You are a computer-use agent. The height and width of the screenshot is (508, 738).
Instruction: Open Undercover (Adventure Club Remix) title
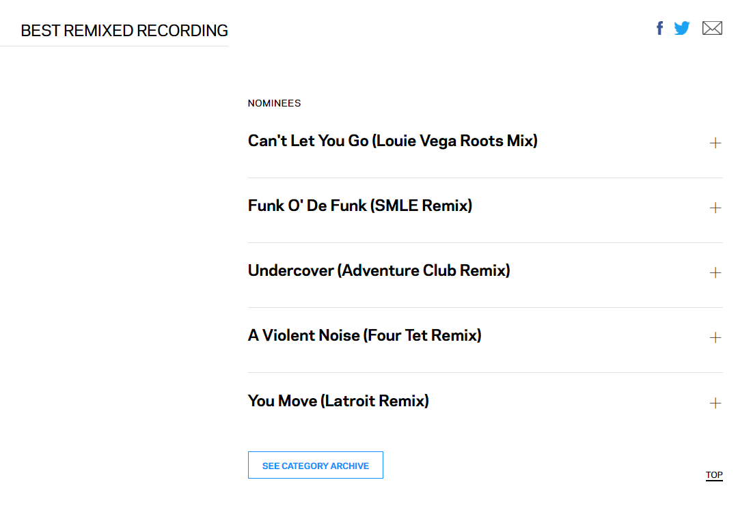379,270
